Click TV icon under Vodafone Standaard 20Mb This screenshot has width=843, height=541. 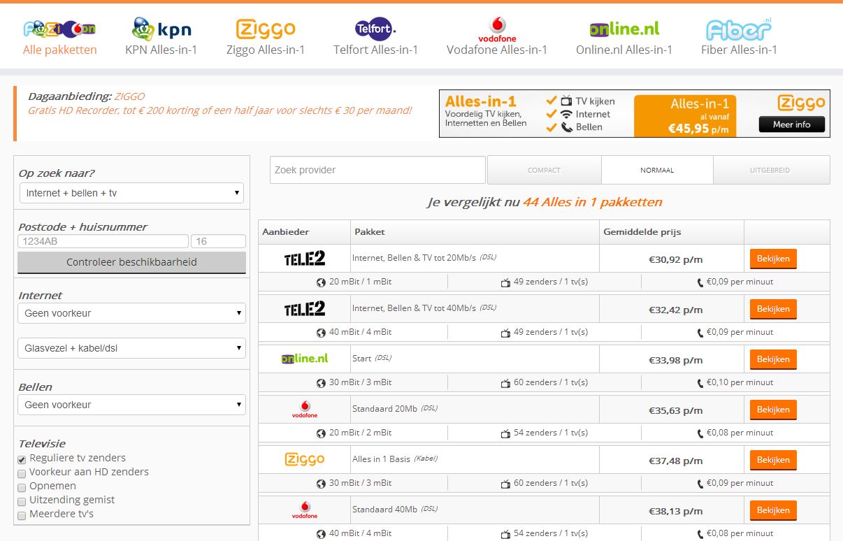point(505,433)
